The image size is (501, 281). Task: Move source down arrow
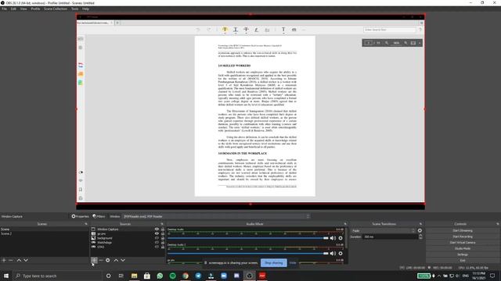coord(123,260)
